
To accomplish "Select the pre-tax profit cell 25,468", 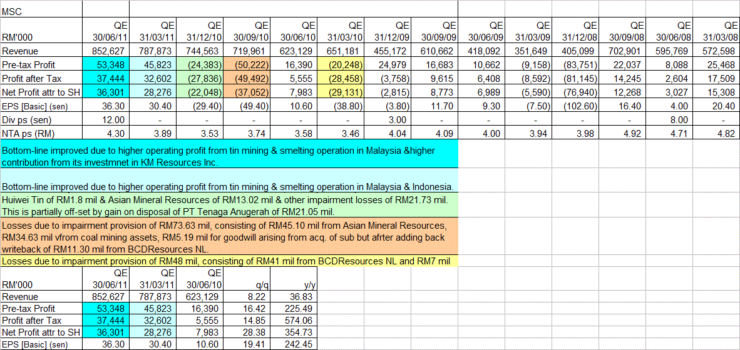I will (716, 65).
